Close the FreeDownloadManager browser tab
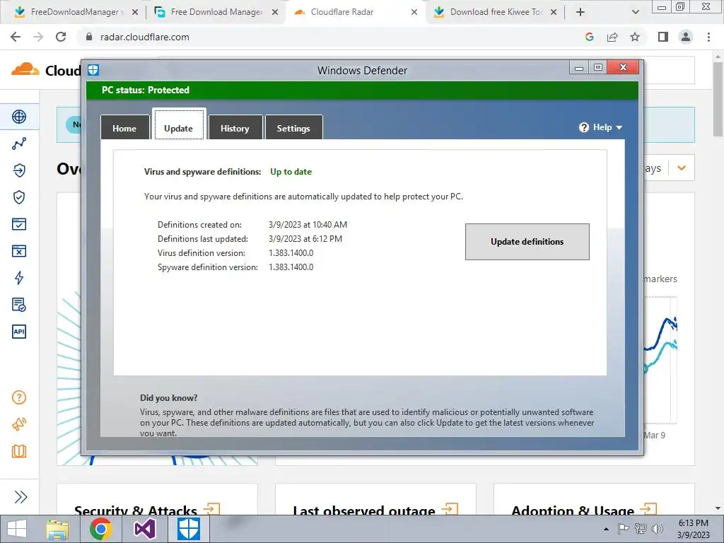724x543 pixels. click(135, 12)
